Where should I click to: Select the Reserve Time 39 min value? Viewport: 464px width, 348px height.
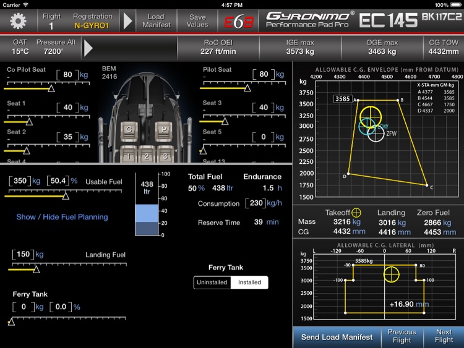click(x=266, y=222)
